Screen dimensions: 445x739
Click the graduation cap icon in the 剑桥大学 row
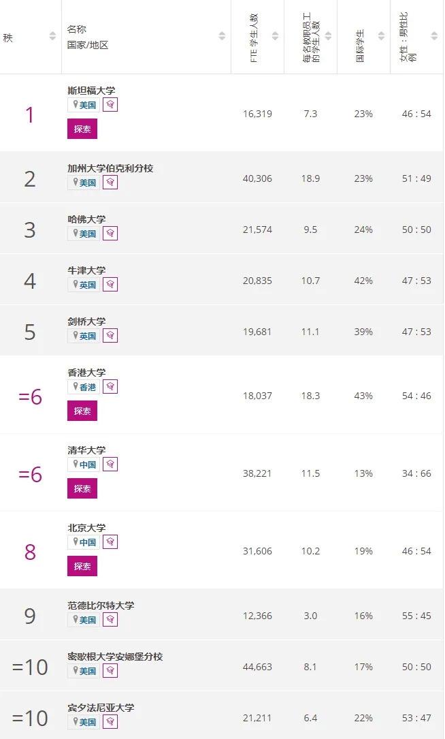(x=110, y=336)
